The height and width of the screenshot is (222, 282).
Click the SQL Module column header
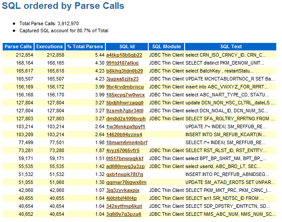click(x=166, y=46)
